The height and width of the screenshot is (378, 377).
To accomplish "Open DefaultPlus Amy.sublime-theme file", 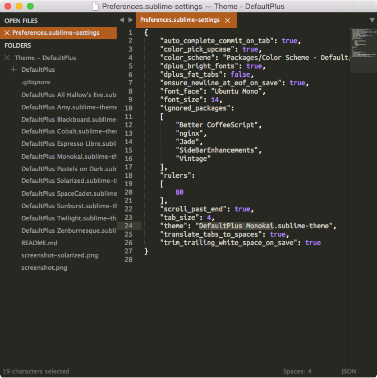I will click(x=69, y=107).
